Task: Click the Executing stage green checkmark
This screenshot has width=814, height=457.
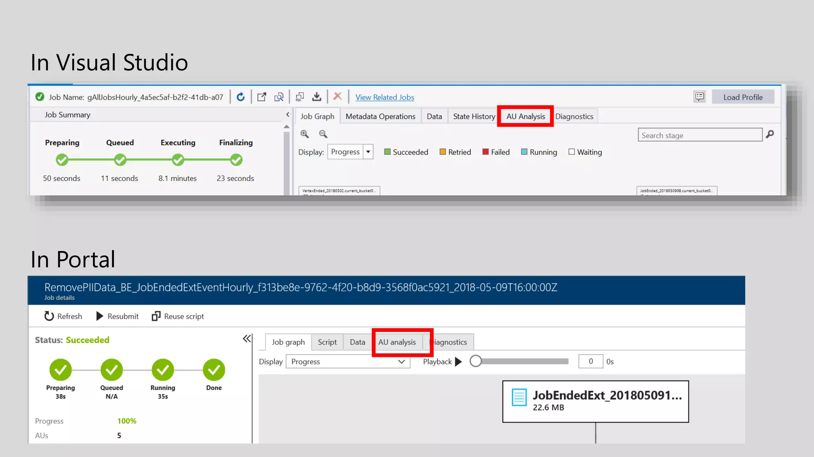Action: (x=178, y=160)
